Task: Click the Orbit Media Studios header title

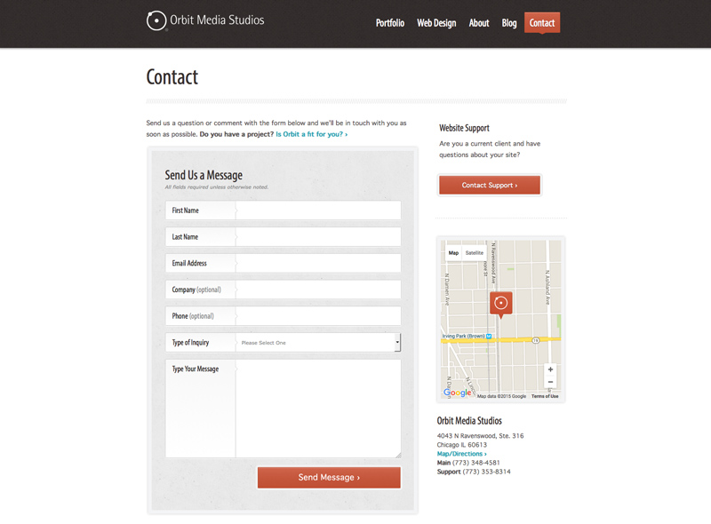Action: pyautogui.click(x=217, y=20)
